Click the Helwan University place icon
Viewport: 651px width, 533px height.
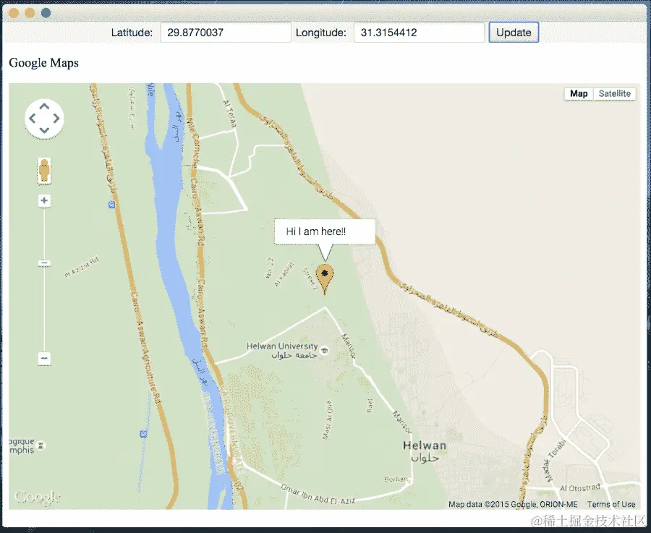[x=325, y=350]
